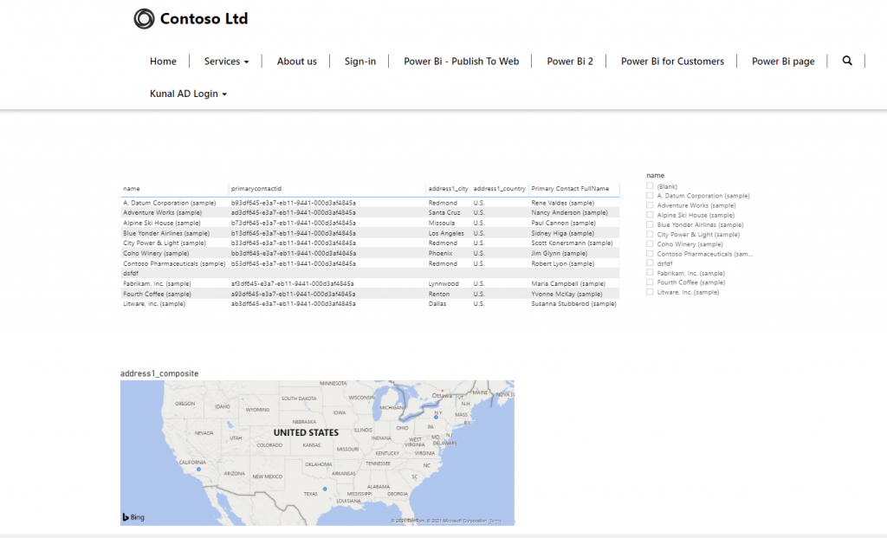Click the California data point on map
Image resolution: width=887 pixels, height=538 pixels.
198,469
